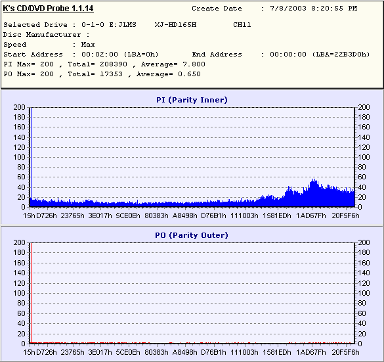Click the Disc Manufacturer field
The image size is (384, 362).
click(x=47, y=35)
